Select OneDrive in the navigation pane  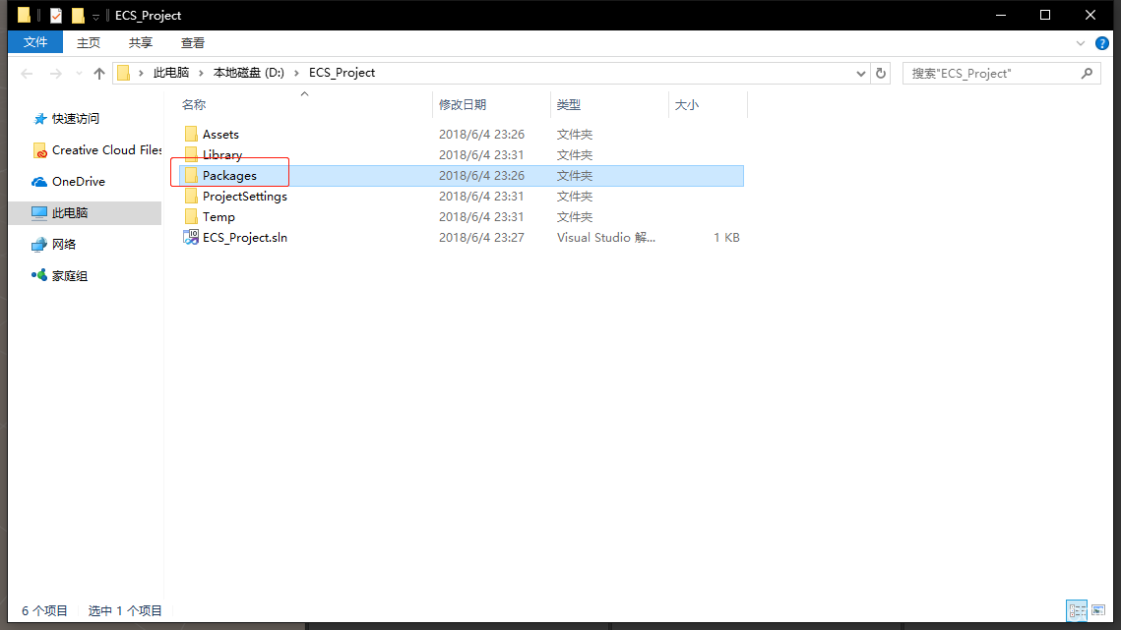click(x=69, y=182)
